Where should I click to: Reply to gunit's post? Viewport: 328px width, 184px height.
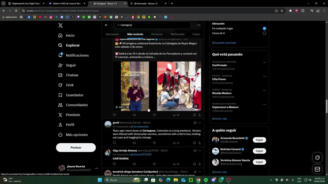click(x=114, y=143)
